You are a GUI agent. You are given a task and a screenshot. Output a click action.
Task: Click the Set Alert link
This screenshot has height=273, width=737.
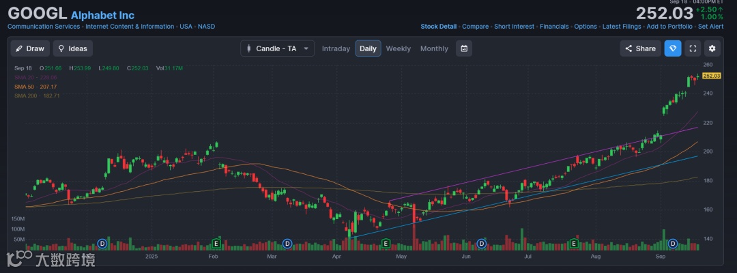pos(710,27)
